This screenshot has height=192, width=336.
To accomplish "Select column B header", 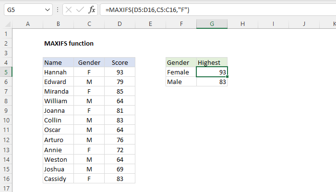I will pyautogui.click(x=58, y=24).
